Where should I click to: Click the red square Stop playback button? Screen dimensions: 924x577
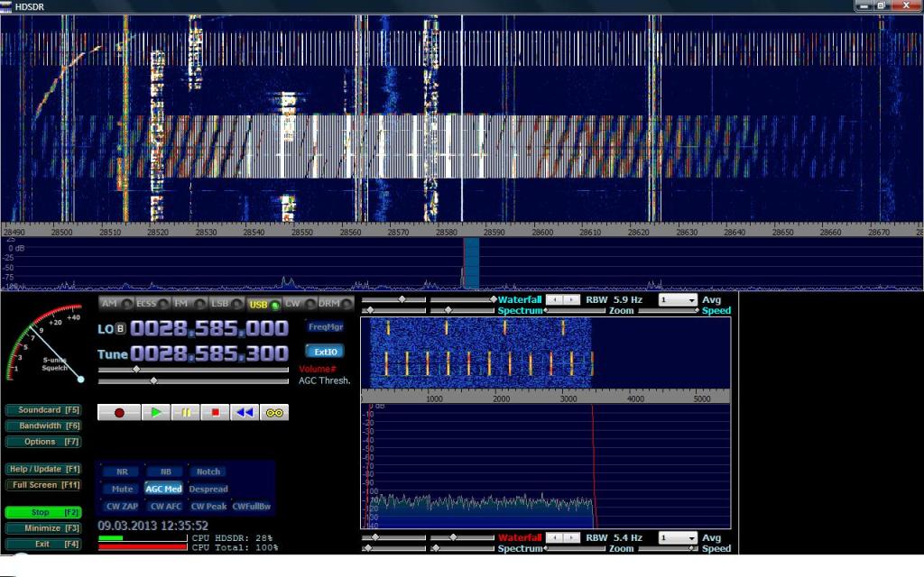coord(215,412)
